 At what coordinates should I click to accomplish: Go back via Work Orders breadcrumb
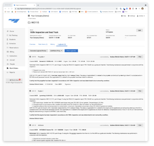pos(32,19)
